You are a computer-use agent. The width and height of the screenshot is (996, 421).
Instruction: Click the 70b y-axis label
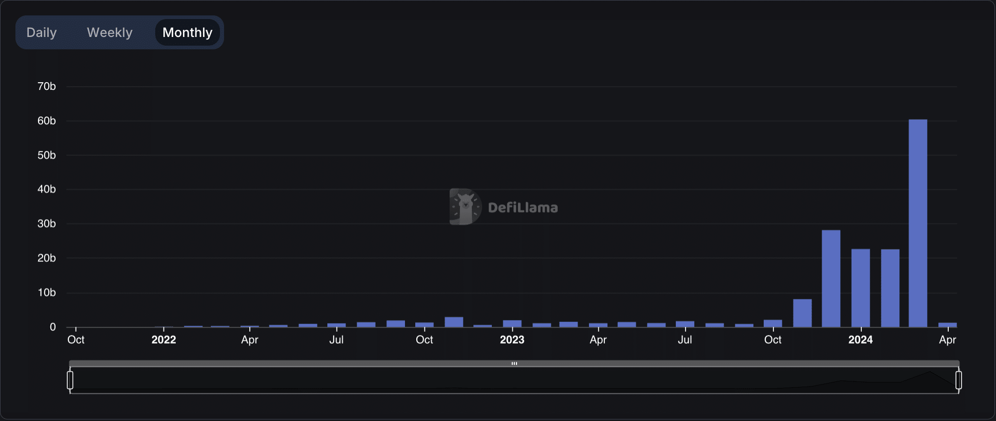(x=46, y=86)
